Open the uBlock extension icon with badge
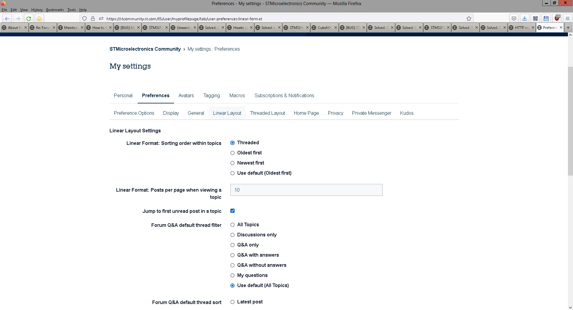This screenshot has width=573, height=310. coord(557,18)
